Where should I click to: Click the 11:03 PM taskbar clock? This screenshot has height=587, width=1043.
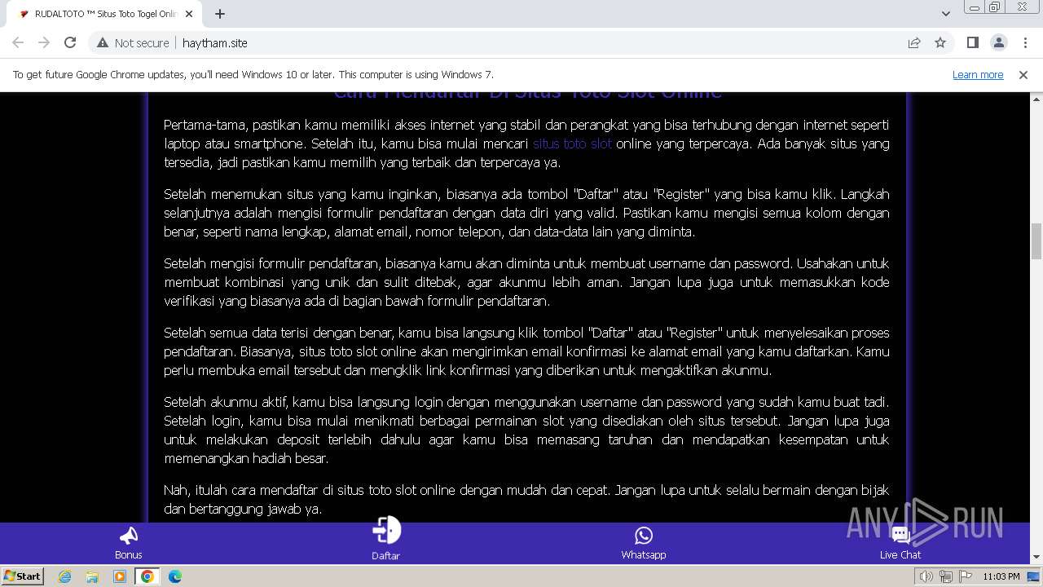pos(1001,576)
